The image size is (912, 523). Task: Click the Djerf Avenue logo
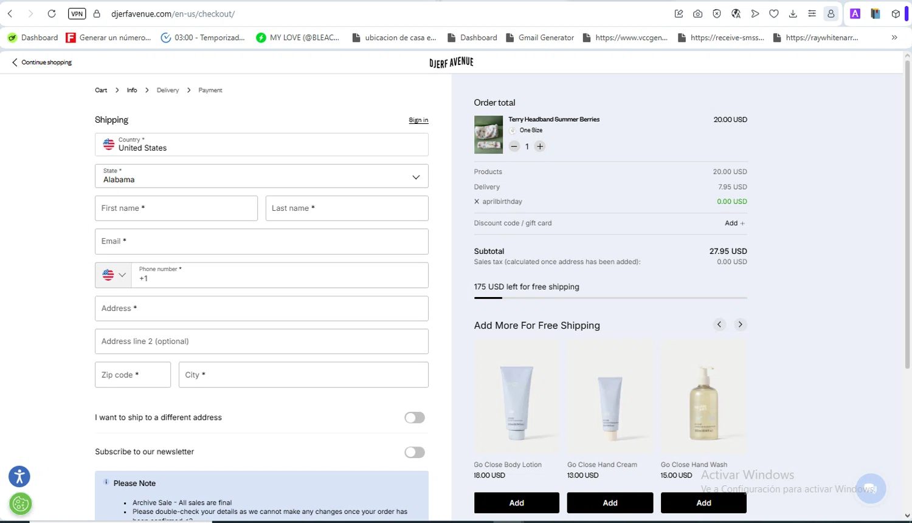click(x=451, y=63)
